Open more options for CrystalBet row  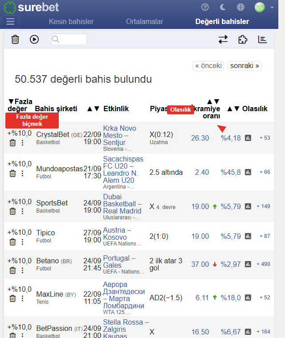click(22, 143)
